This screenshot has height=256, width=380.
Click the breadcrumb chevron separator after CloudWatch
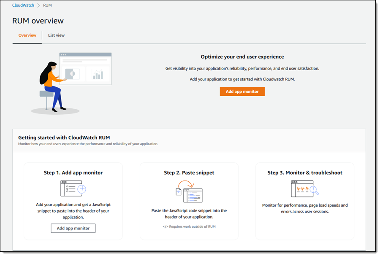38,5
